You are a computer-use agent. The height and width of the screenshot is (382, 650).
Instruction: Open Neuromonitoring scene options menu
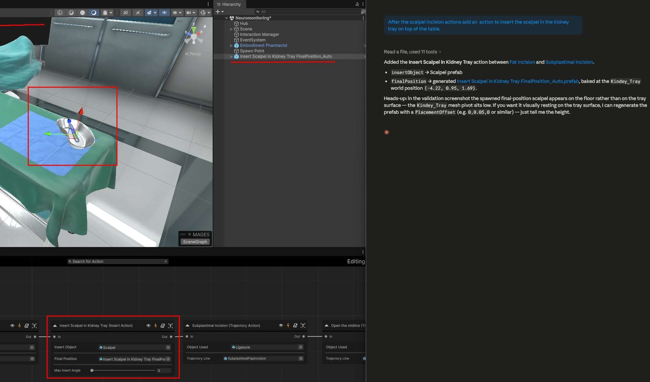363,18
